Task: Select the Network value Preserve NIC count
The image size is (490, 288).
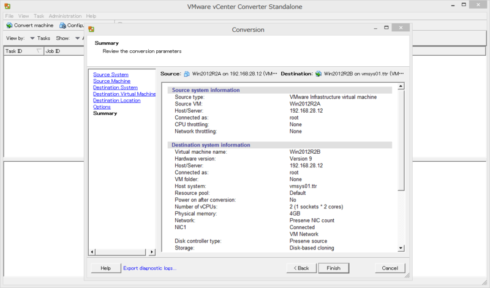Action: click(312, 221)
